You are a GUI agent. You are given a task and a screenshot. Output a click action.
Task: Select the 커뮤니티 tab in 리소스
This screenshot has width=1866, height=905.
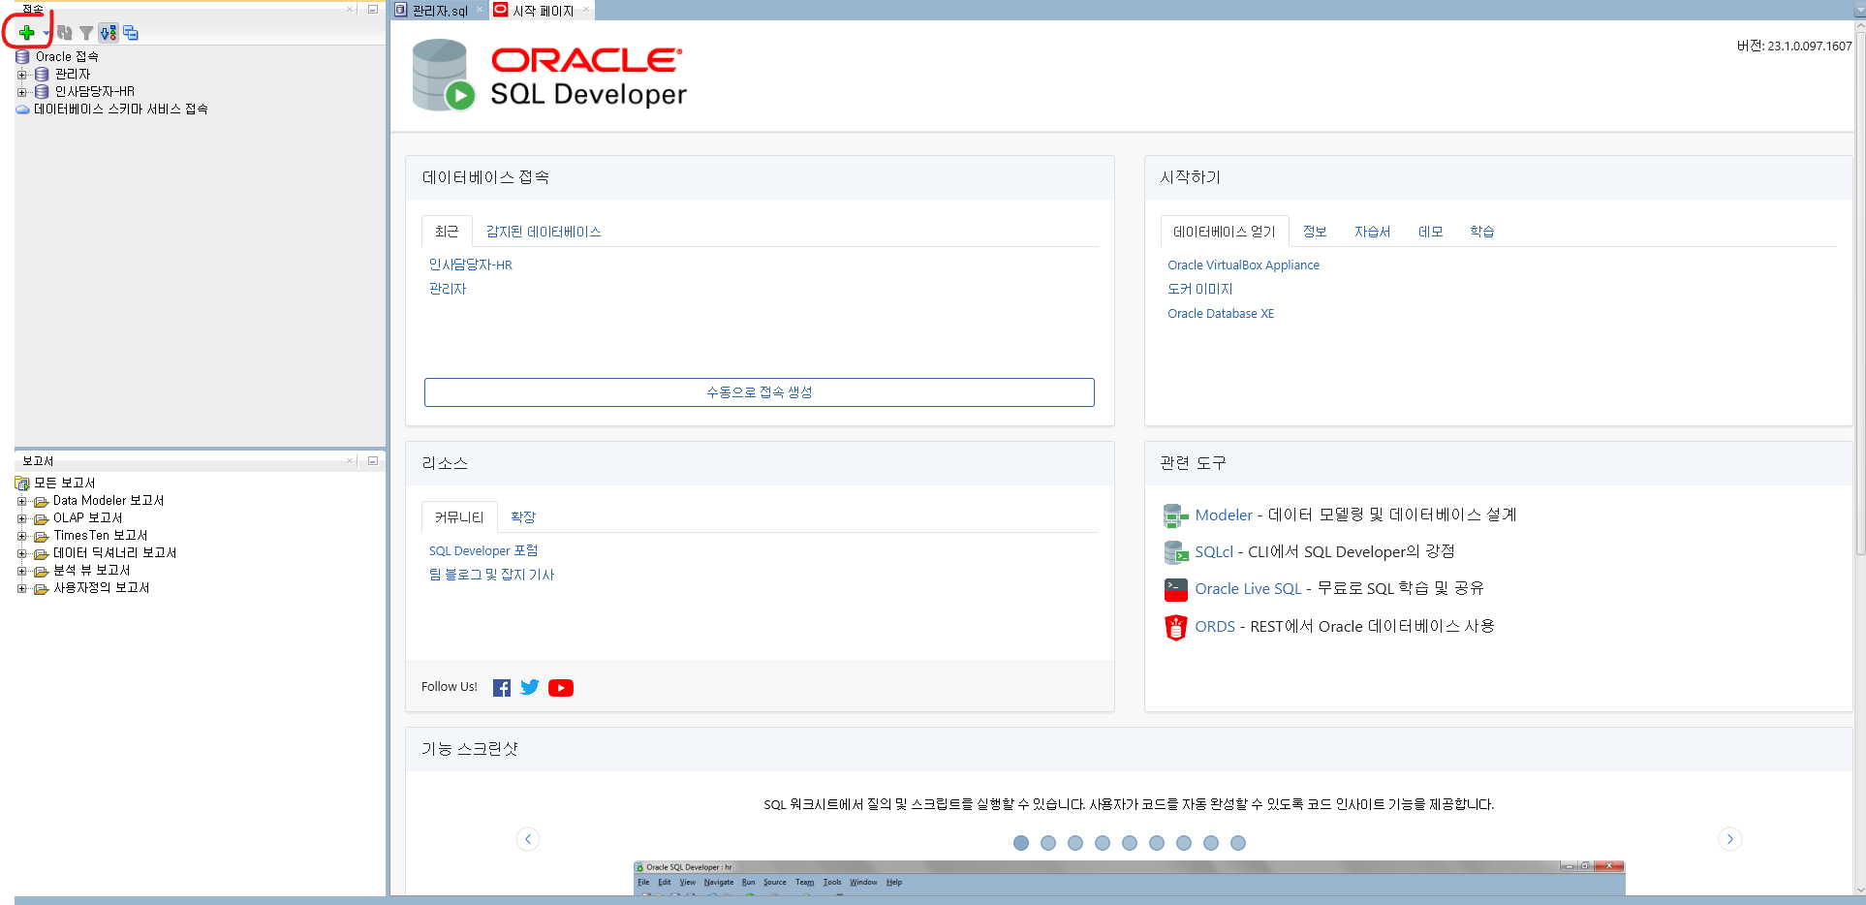459,517
